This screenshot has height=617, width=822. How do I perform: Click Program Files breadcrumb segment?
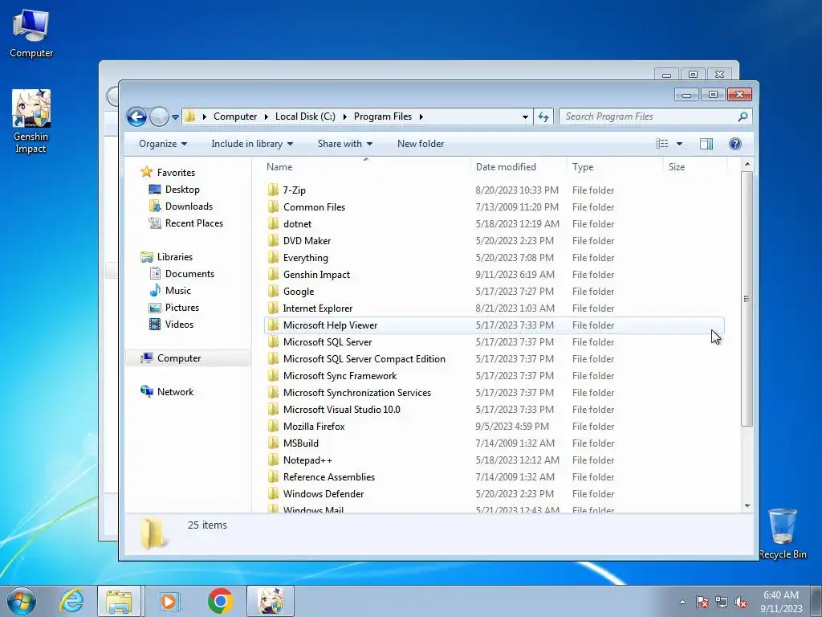point(383,116)
